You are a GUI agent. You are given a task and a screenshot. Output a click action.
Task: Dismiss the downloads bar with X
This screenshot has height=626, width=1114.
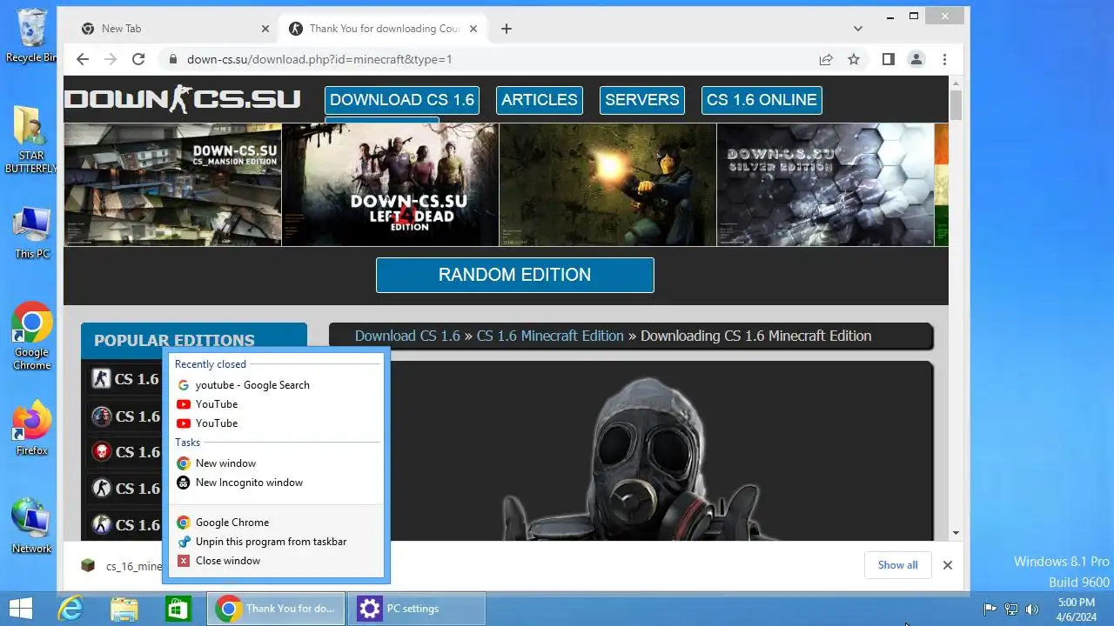click(948, 565)
